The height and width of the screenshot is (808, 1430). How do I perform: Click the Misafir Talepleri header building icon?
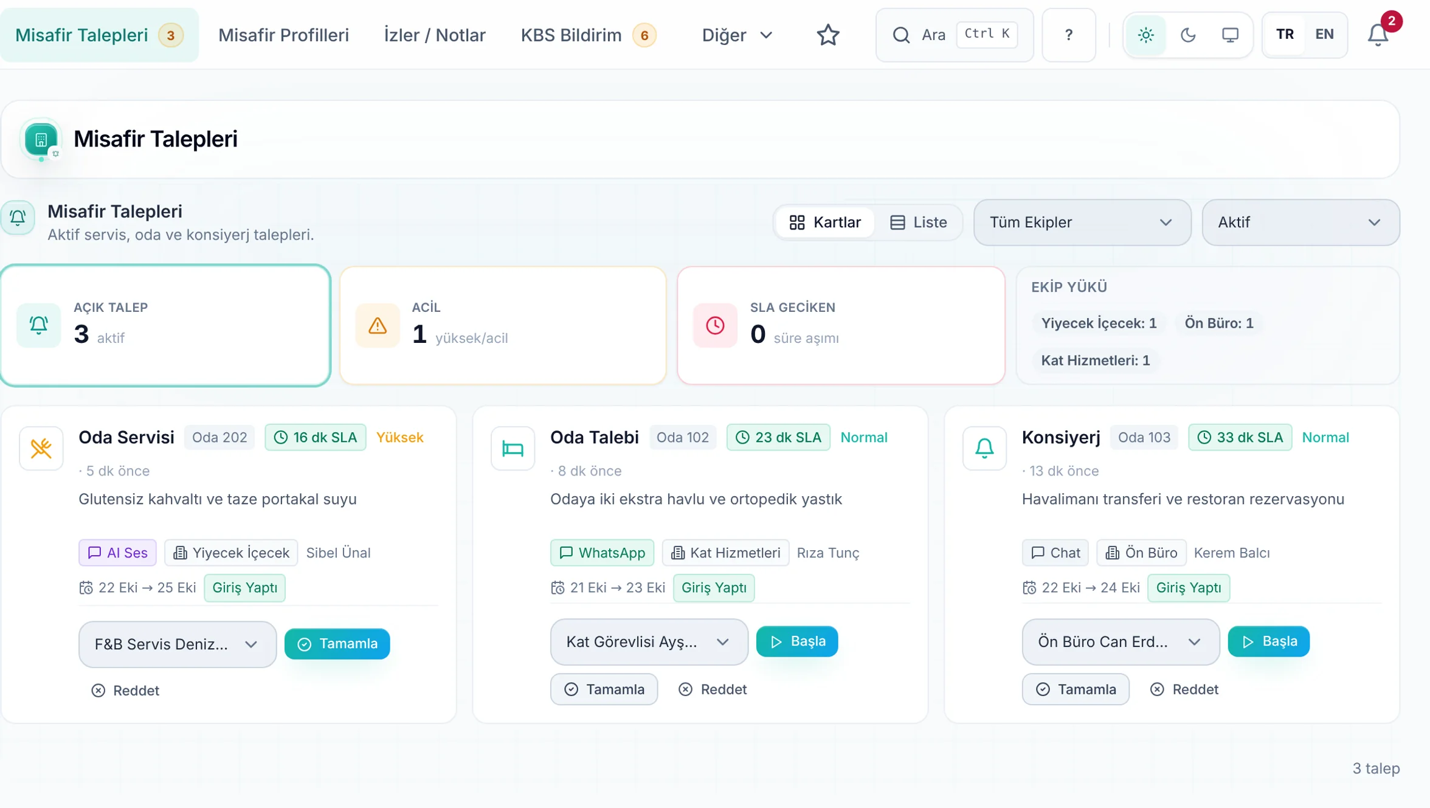(41, 140)
